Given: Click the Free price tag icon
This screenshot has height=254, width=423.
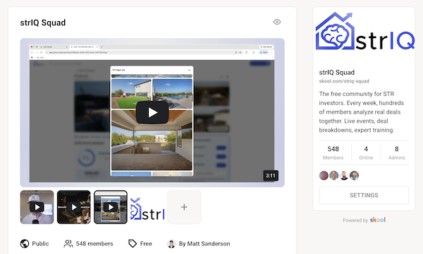Looking at the screenshot, I should (133, 243).
